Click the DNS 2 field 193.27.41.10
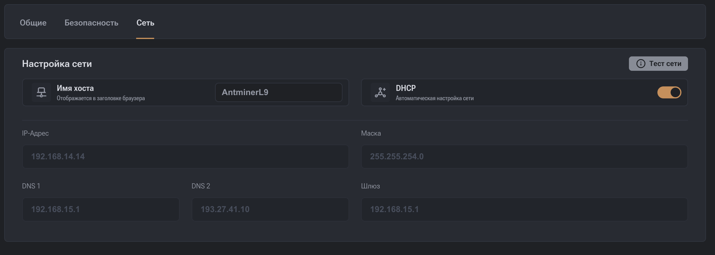The height and width of the screenshot is (255, 715). [x=270, y=209]
